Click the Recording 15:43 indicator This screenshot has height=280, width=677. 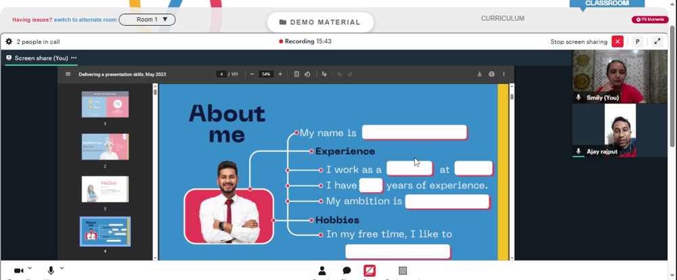(305, 41)
